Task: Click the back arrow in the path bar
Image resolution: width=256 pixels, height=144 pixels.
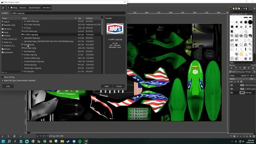Action: pos(8,8)
